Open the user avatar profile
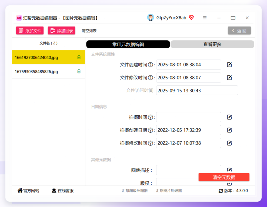 [x=151, y=18]
